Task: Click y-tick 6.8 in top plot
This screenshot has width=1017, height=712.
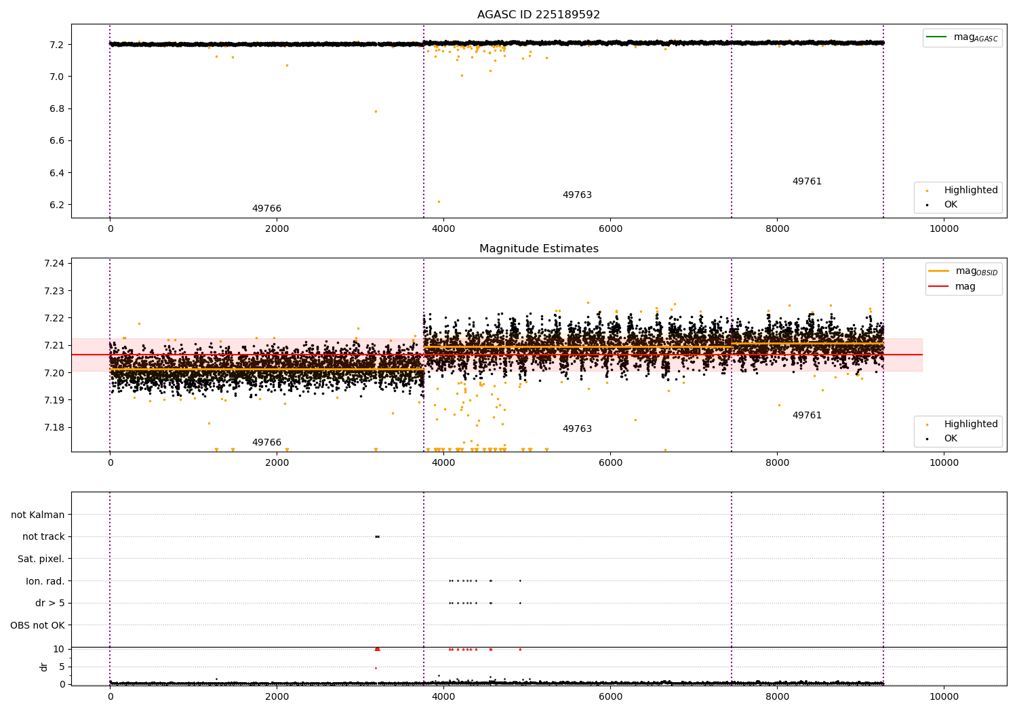Action: click(x=56, y=109)
